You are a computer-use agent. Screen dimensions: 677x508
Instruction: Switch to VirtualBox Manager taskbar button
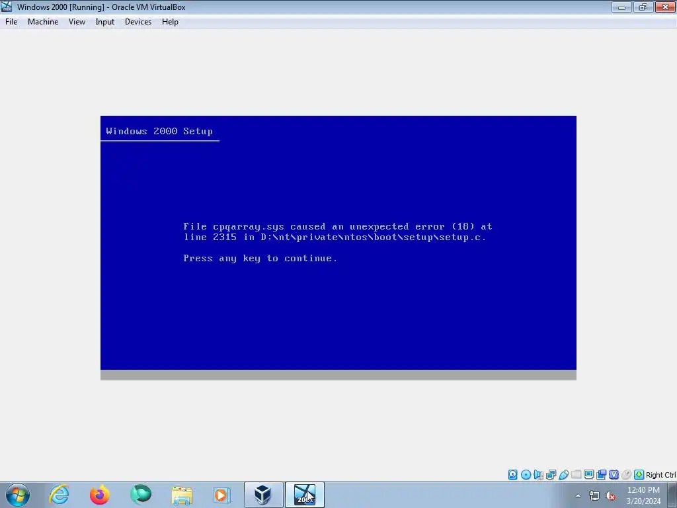pyautogui.click(x=263, y=495)
